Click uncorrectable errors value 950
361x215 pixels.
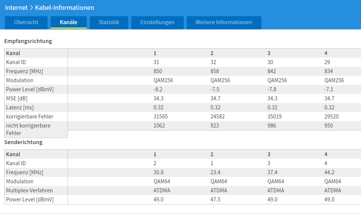click(329, 126)
